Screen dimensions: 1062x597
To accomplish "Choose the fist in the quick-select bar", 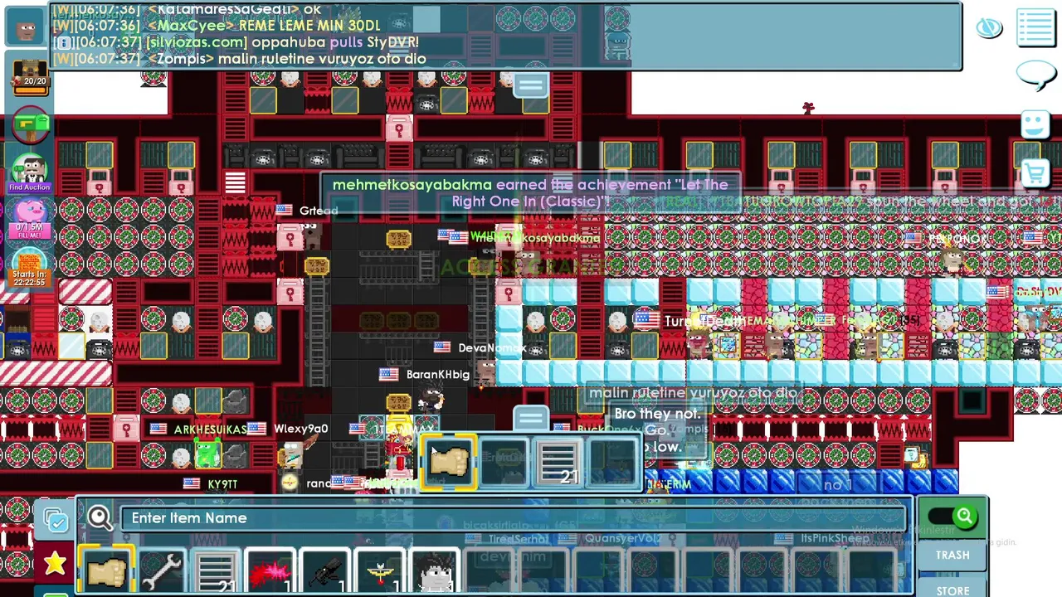I will pyautogui.click(x=449, y=461).
